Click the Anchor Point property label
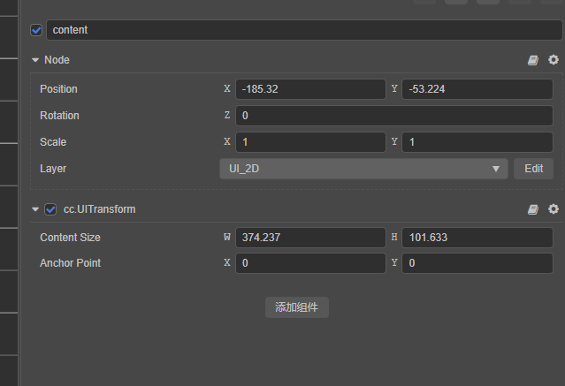Image resolution: width=565 pixels, height=386 pixels. [70, 263]
